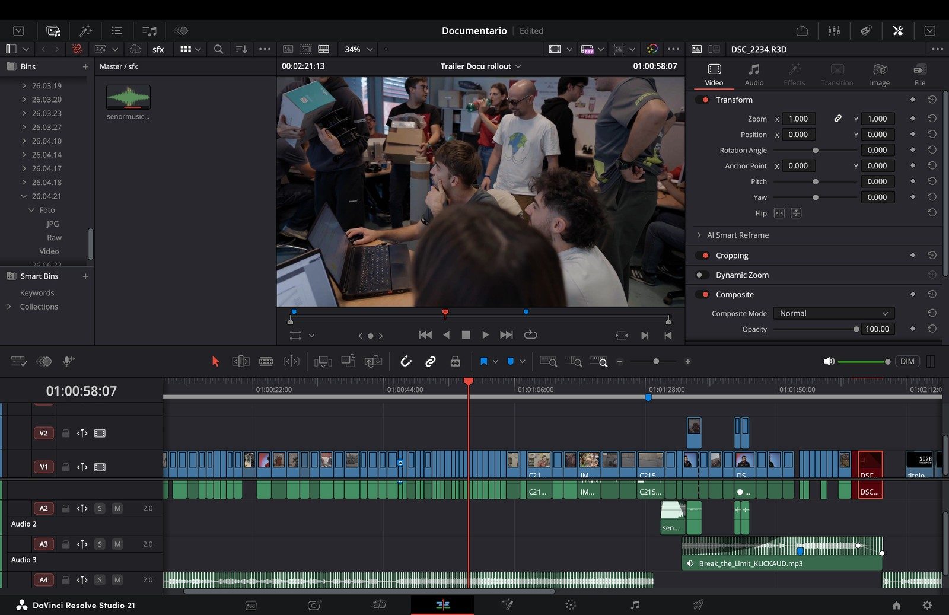Screen dimensions: 949x615
Task: Disable the Transform toggle dot
Action: (x=703, y=100)
